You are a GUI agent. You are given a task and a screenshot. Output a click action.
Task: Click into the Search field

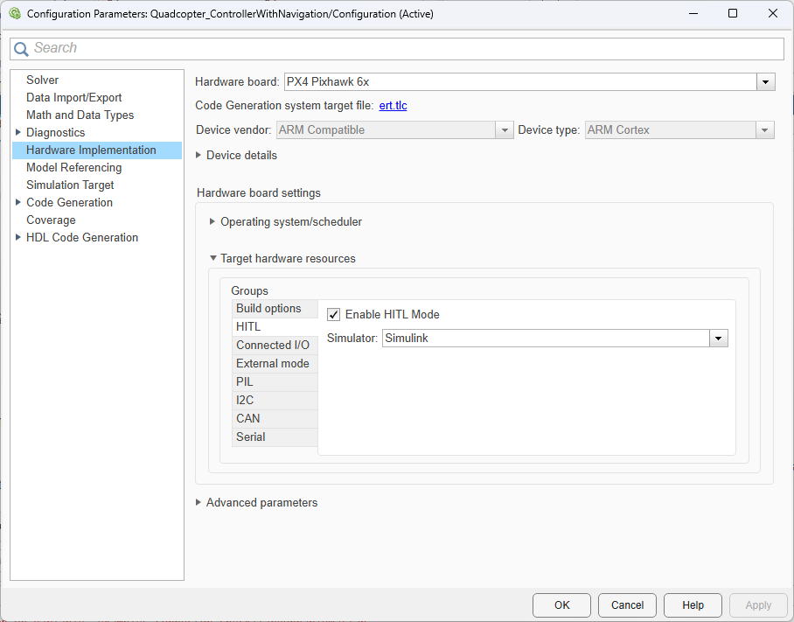[397, 49]
